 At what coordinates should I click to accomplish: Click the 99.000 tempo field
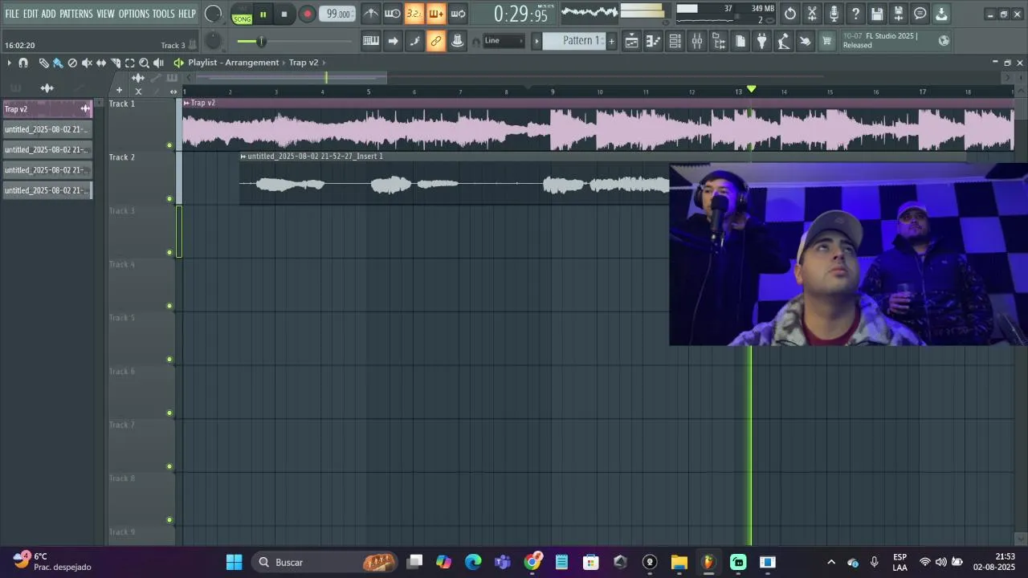pyautogui.click(x=337, y=14)
